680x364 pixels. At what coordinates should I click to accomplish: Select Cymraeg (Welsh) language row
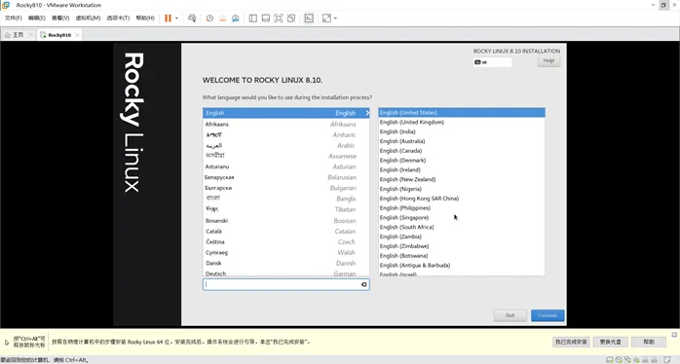tap(286, 252)
